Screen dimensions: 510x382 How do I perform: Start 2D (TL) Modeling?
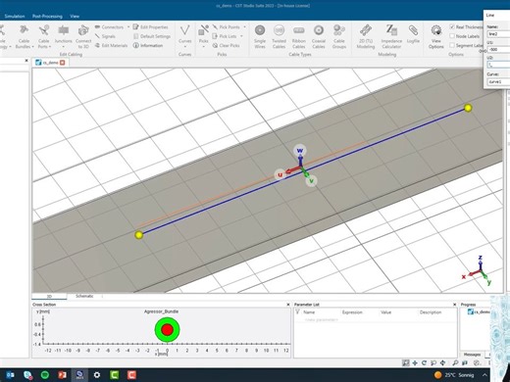tap(366, 36)
